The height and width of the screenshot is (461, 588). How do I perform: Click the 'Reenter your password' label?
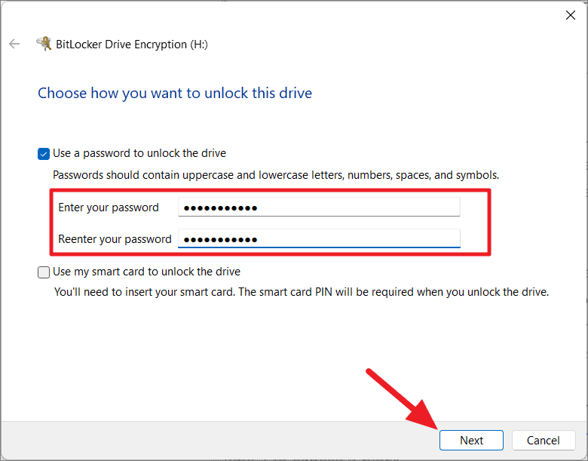click(x=115, y=239)
